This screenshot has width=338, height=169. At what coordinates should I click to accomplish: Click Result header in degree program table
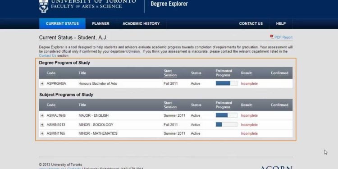[247, 73]
